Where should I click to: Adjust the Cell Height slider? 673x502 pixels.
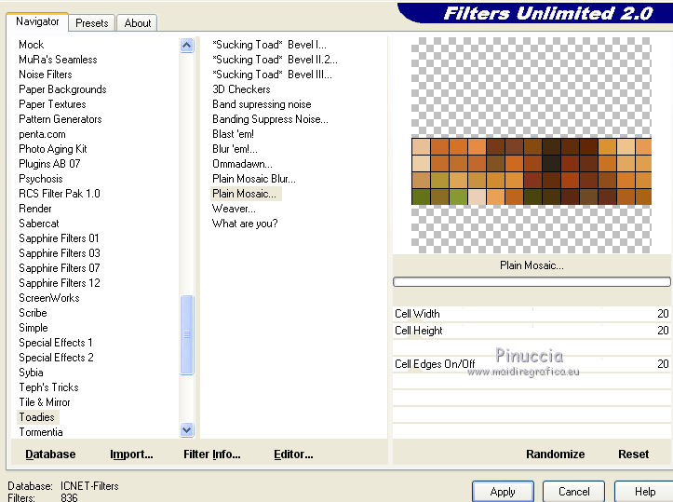[x=532, y=331]
